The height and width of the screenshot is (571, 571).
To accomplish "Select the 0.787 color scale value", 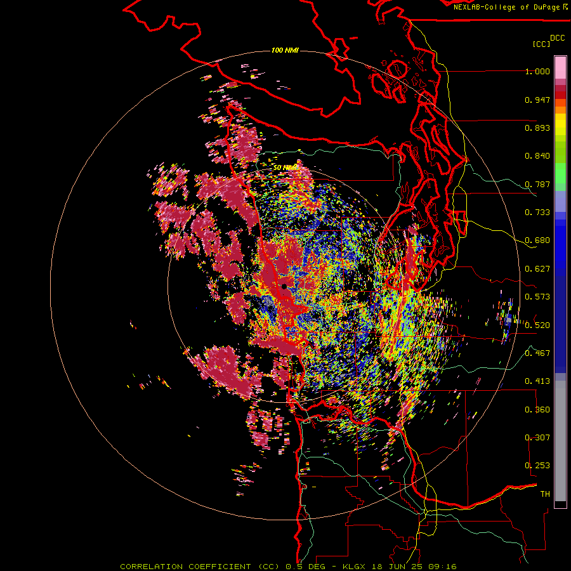I will (x=537, y=184).
